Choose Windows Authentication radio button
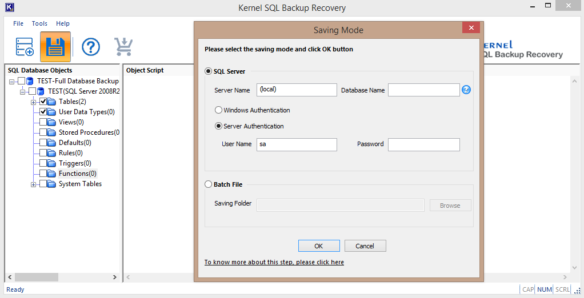The image size is (584, 298). (x=219, y=110)
